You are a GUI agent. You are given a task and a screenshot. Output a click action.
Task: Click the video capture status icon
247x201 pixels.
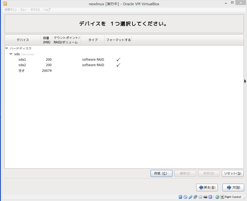205,197
